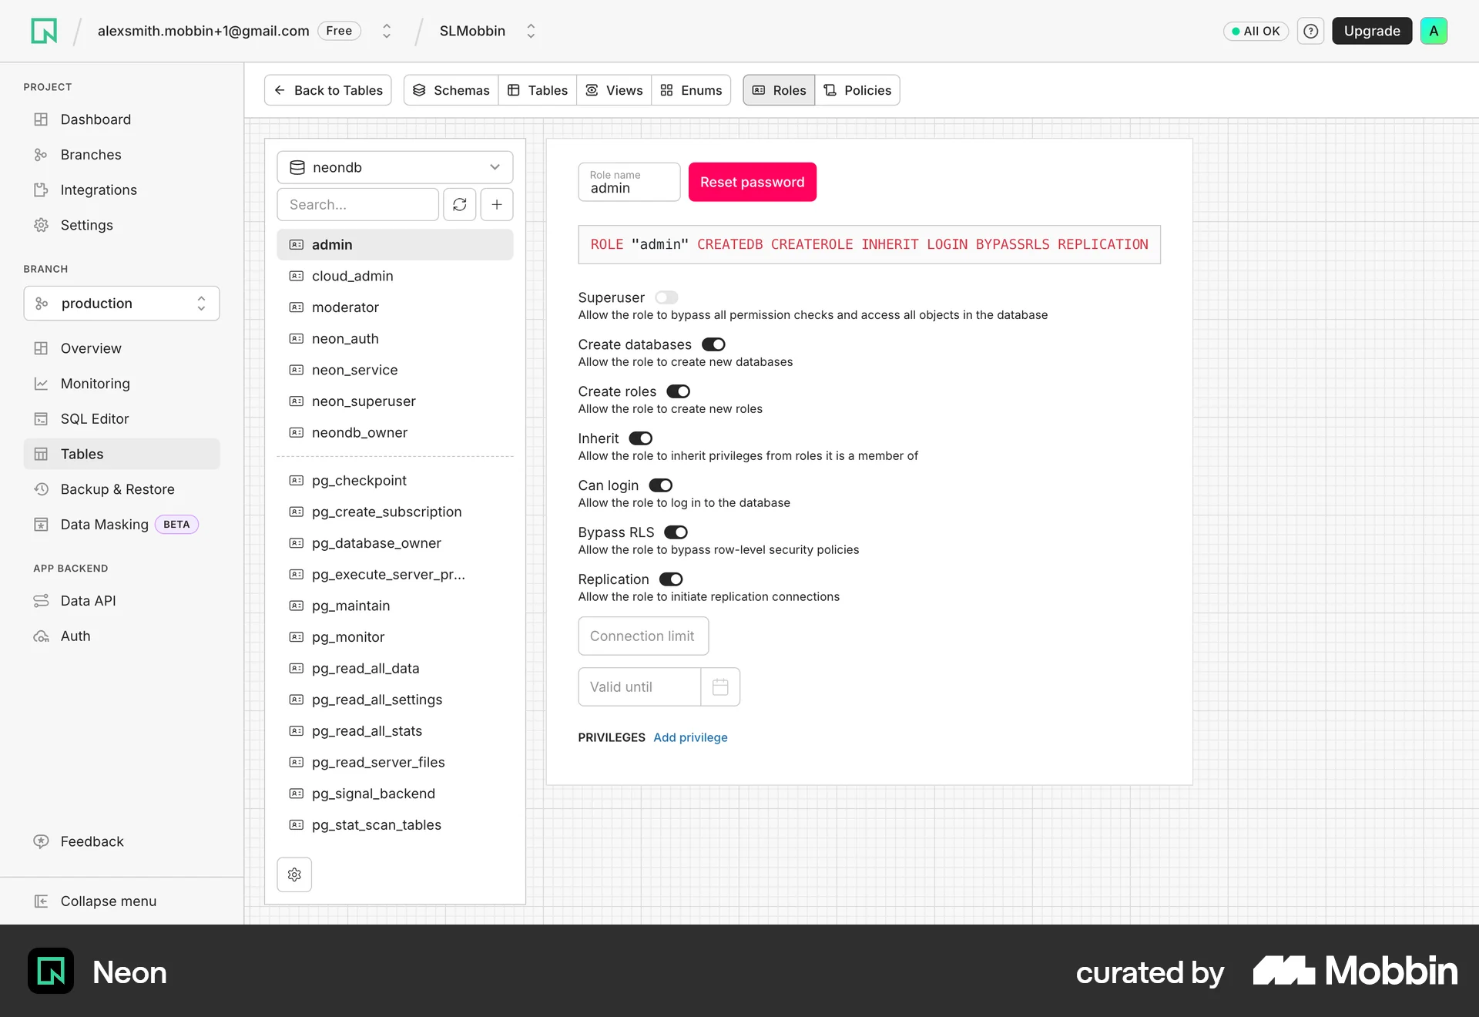Image resolution: width=1479 pixels, height=1017 pixels.
Task: Select the pg_monitor role
Action: (395, 637)
